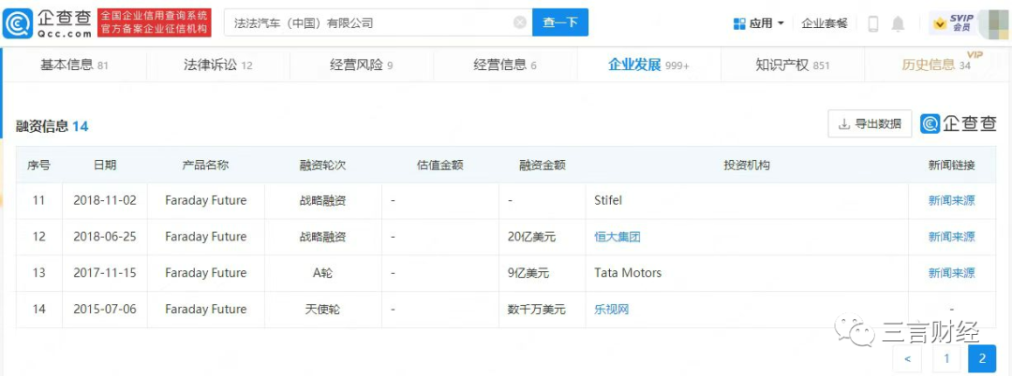Go to previous page arrow

click(907, 358)
